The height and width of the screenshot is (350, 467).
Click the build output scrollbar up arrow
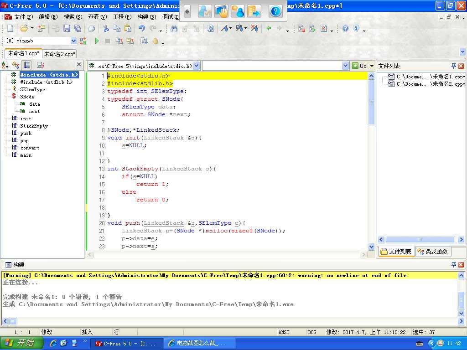pos(461,275)
